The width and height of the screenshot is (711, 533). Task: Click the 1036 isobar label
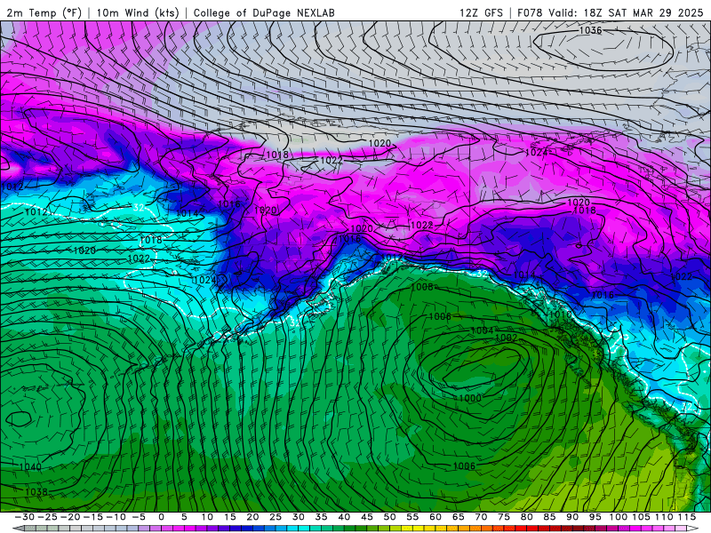tap(590, 30)
